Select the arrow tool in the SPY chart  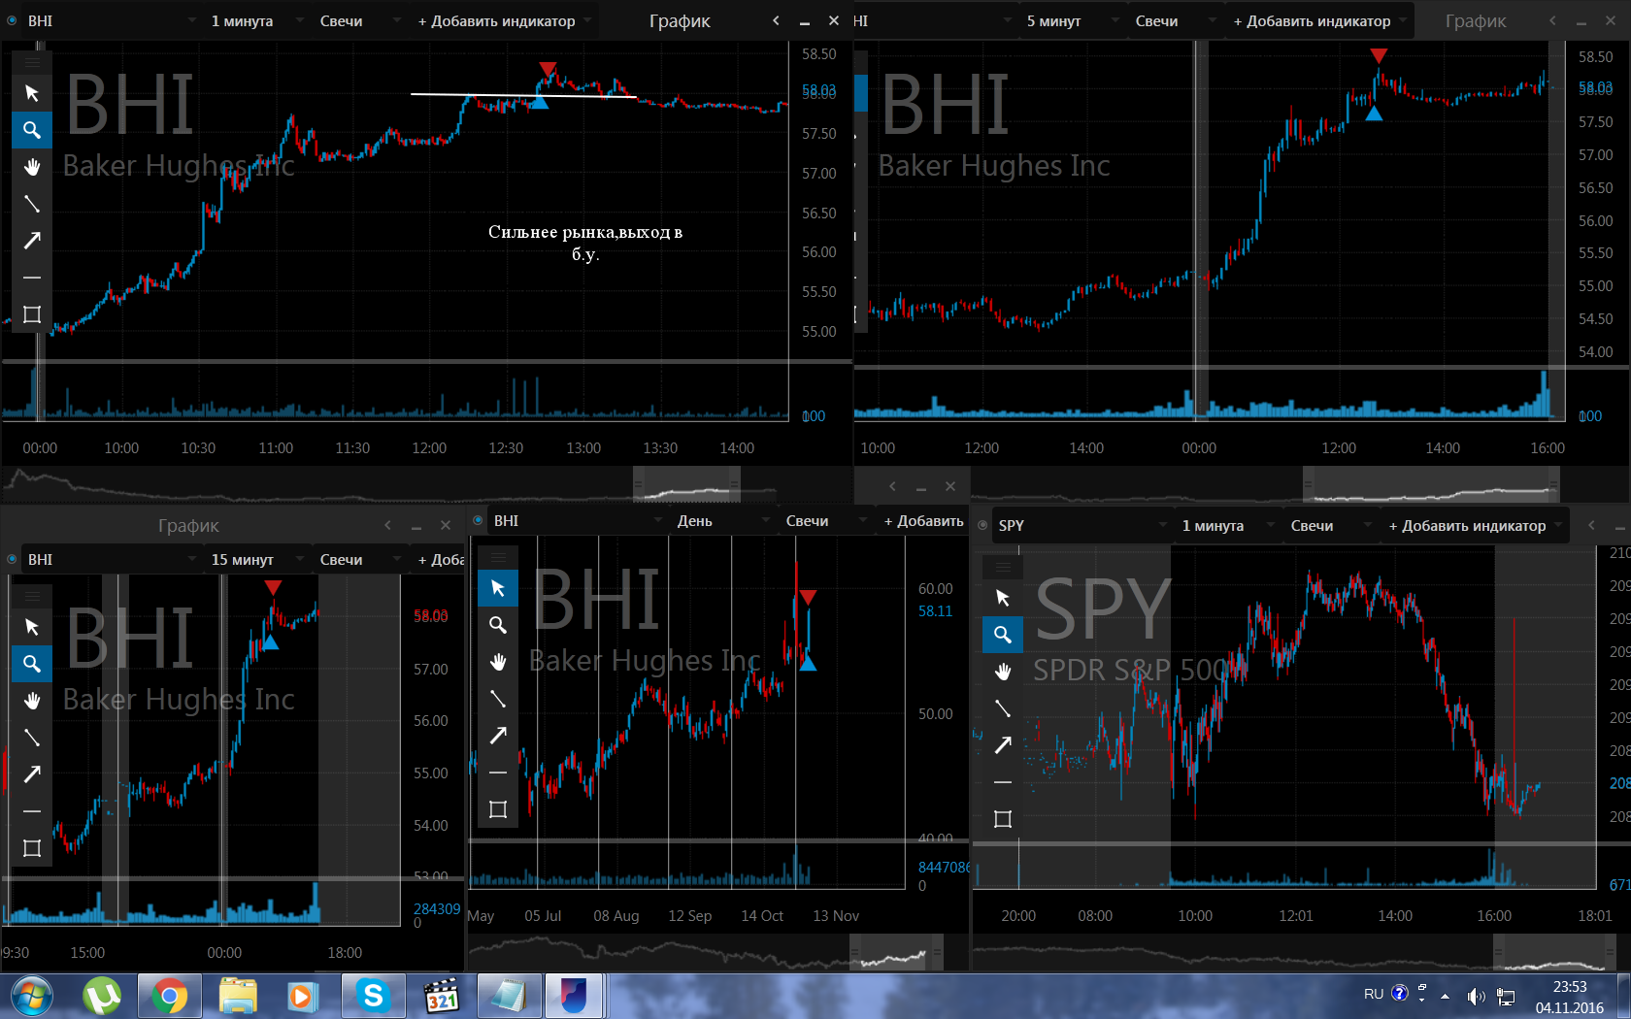[1003, 745]
